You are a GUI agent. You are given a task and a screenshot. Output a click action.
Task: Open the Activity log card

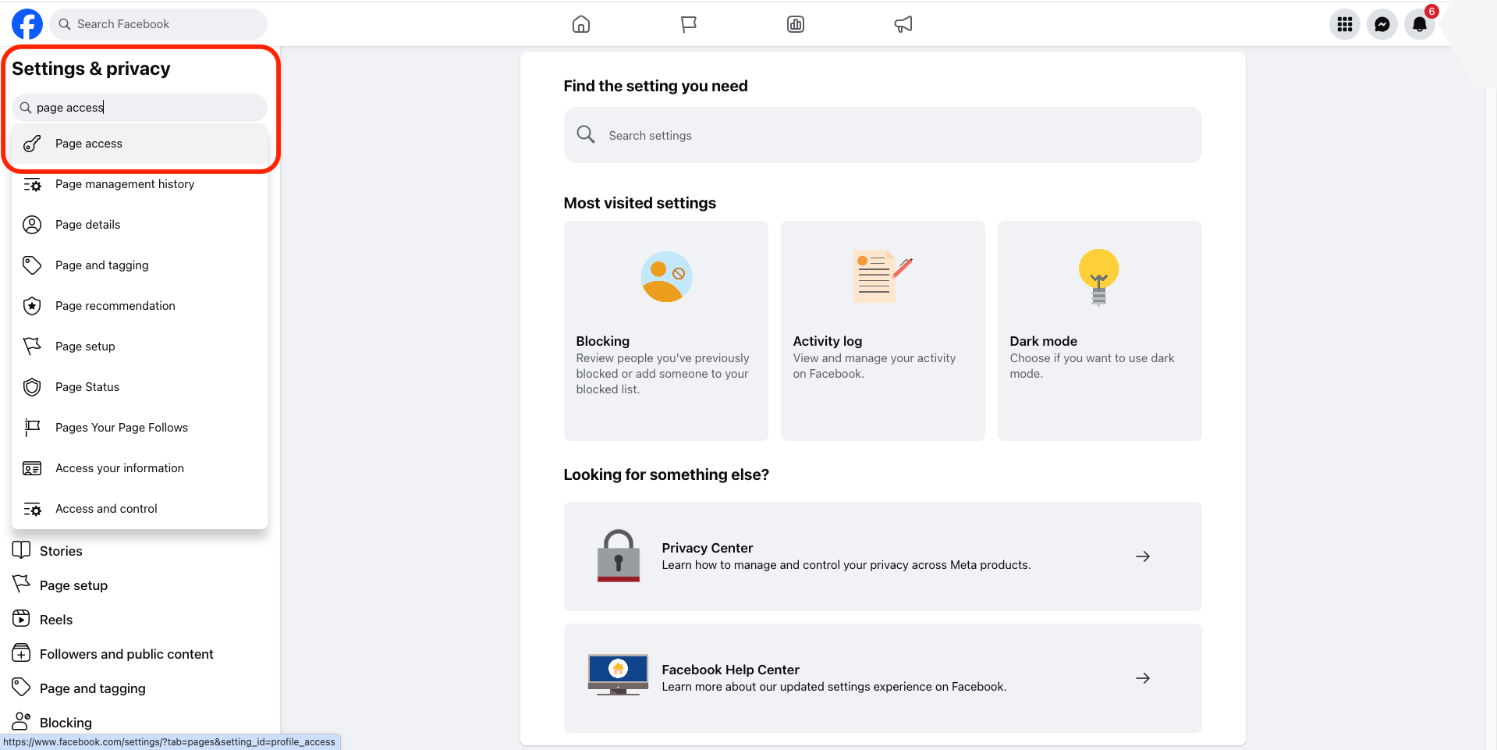coord(883,331)
